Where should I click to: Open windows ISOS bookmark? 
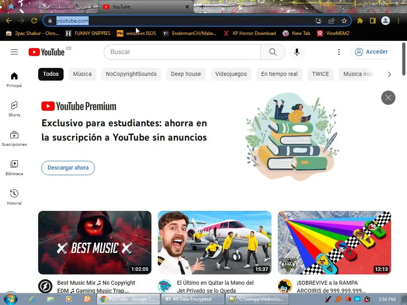(136, 33)
